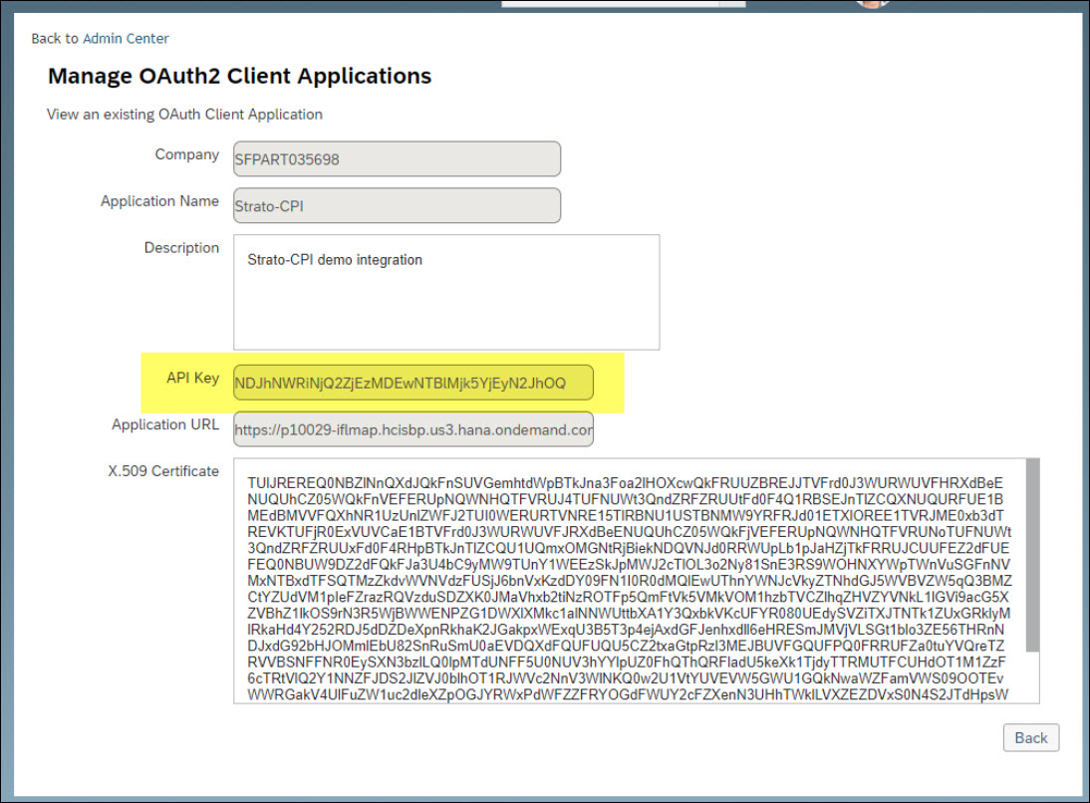Click the Description label
1090x803 pixels.
coord(181,248)
